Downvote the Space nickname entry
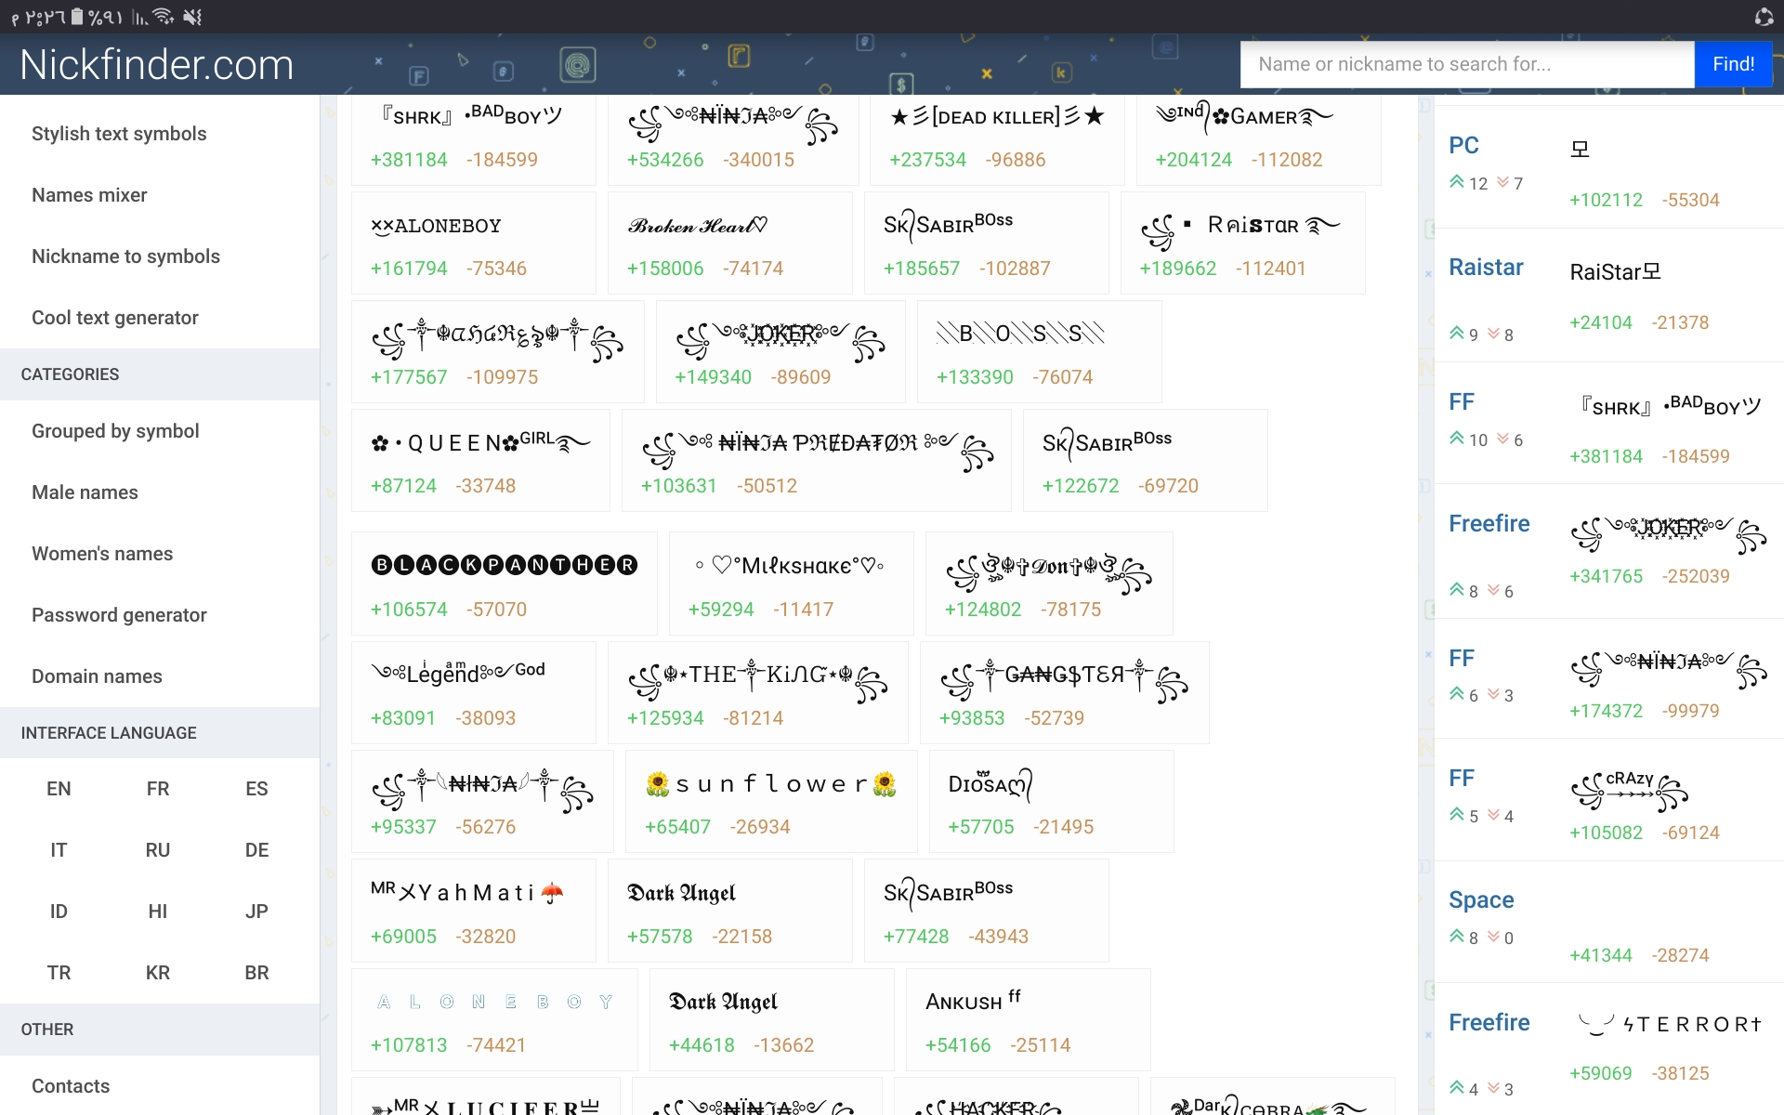Screen dimensions: 1784x1115 coord(1494,937)
